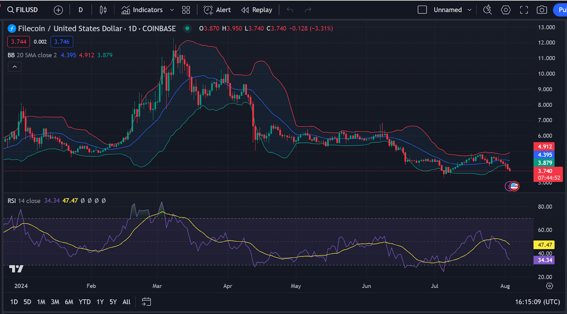Select the All date range

(127, 302)
